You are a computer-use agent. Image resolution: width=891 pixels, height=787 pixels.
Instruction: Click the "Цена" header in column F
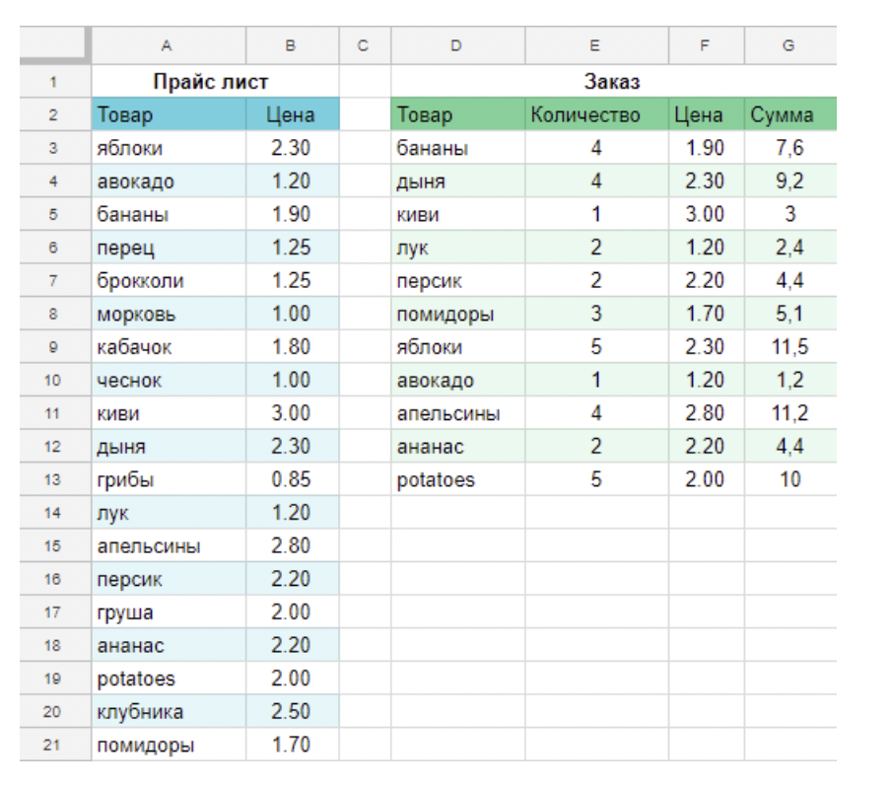coord(706,115)
